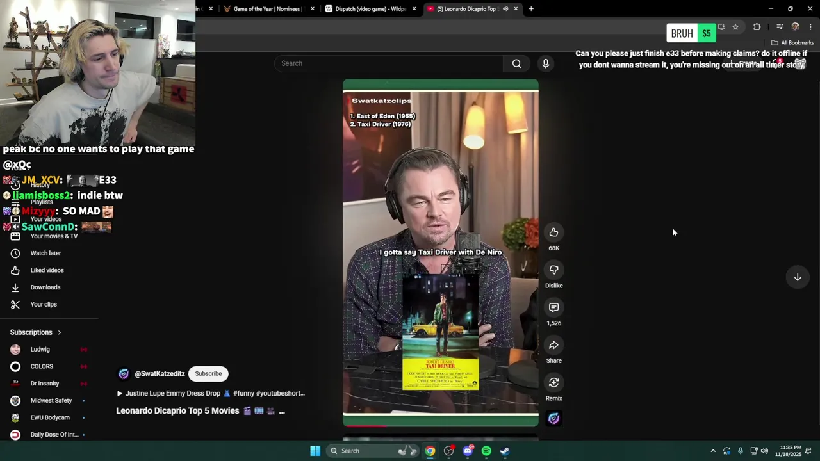820x461 pixels.
Task: Open Dr Insanity subscription channel
Action: pos(45,384)
